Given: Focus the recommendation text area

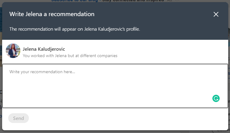Looking at the screenshot, I should point(115,86).
